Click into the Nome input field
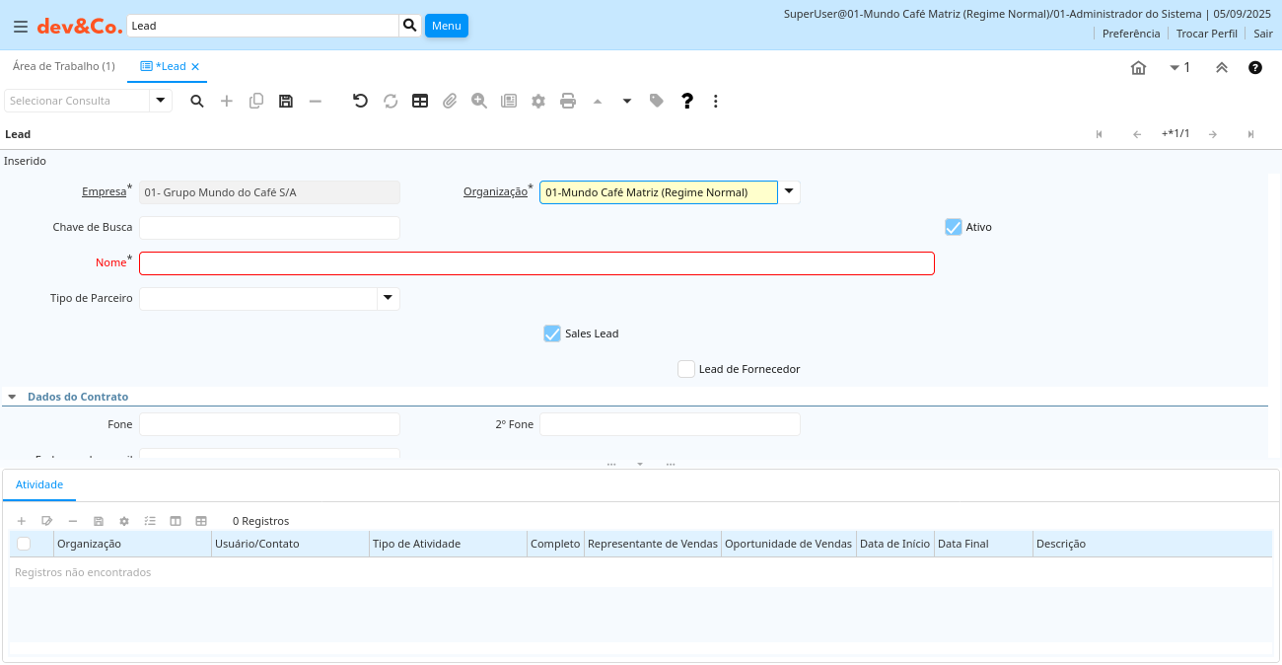This screenshot has width=1282, height=665. coord(536,263)
